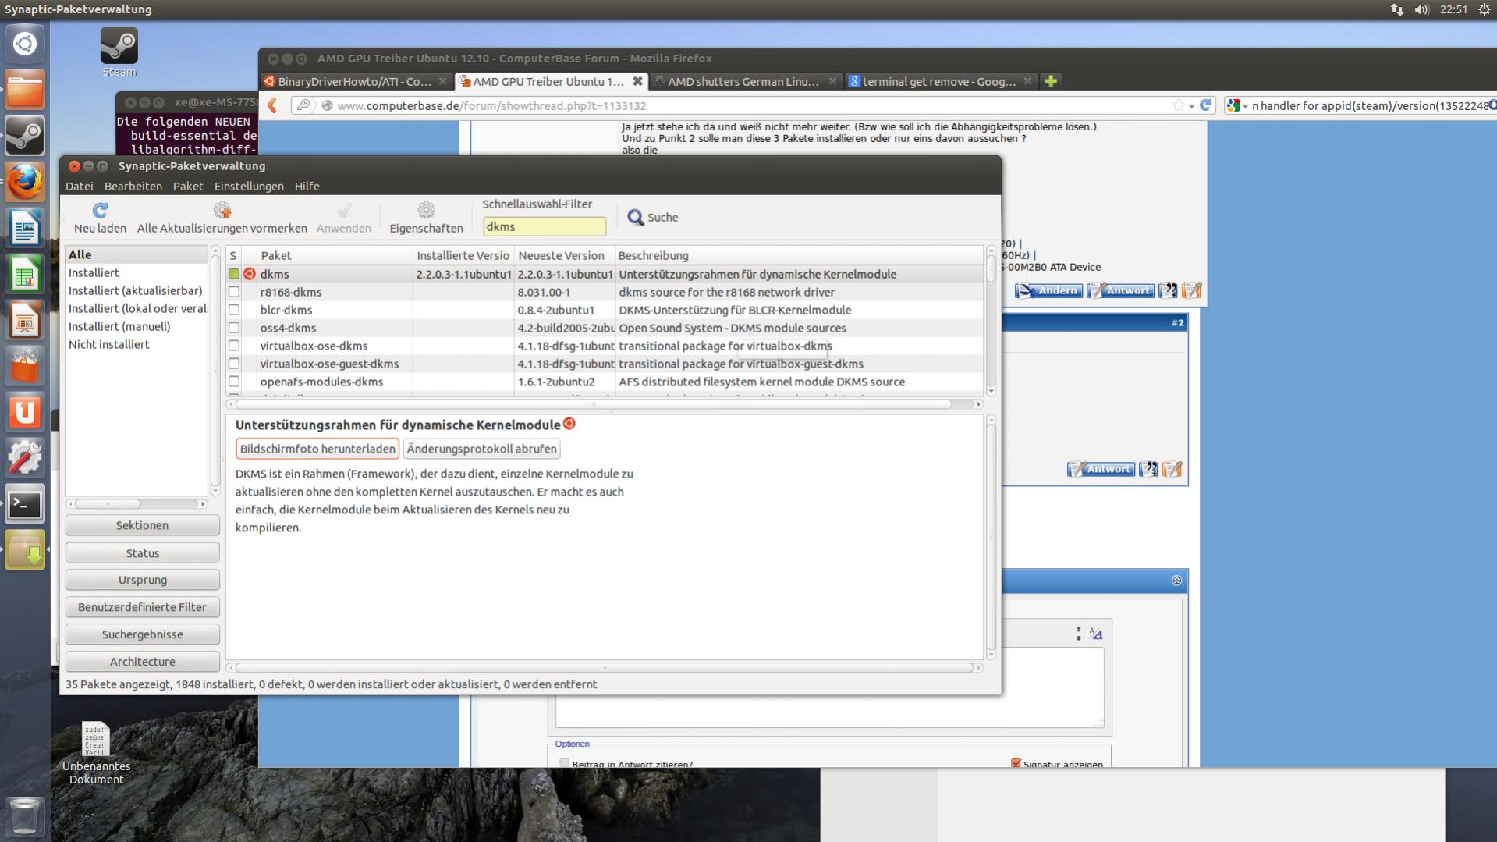Show the Sektionen filter view
1497x842 pixels.
tap(143, 525)
